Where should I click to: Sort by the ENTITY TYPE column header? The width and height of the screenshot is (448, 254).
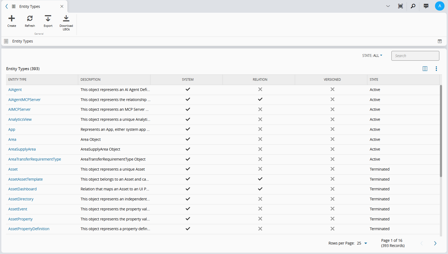[x=42, y=80]
